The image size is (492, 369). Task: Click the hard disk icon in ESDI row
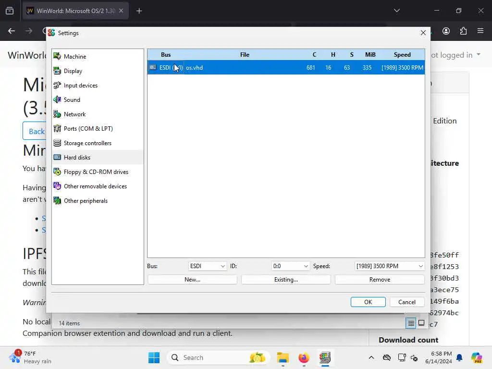click(153, 67)
